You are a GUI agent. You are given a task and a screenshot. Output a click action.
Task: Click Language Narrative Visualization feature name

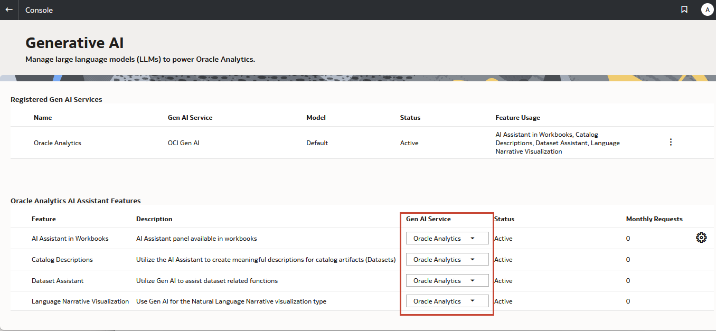80,301
